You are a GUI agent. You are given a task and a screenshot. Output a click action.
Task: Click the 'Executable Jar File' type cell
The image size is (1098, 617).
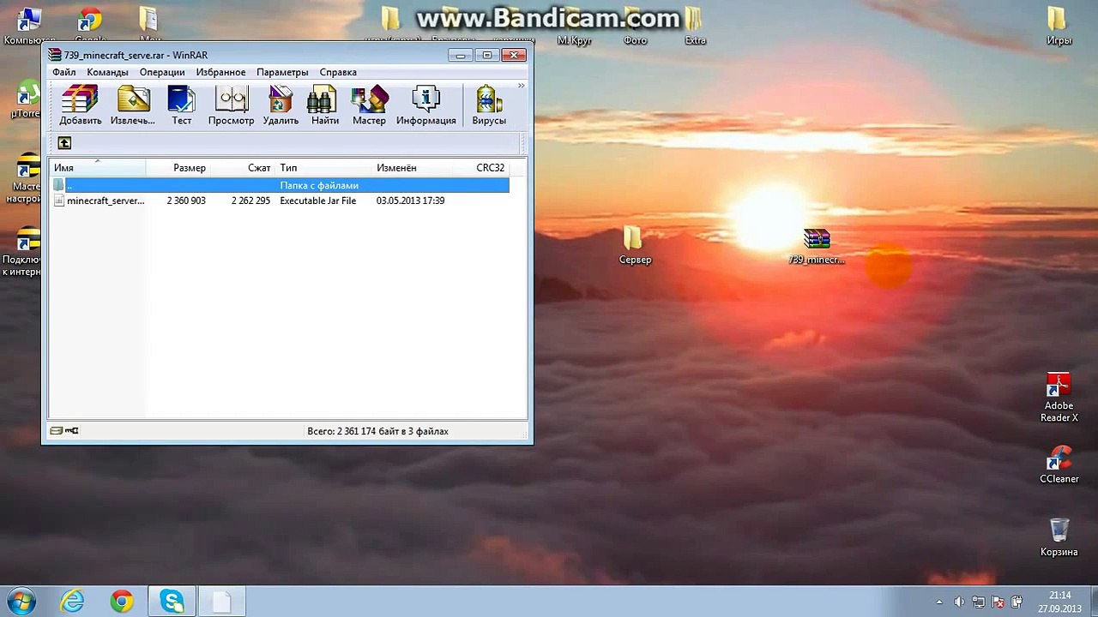click(x=318, y=201)
